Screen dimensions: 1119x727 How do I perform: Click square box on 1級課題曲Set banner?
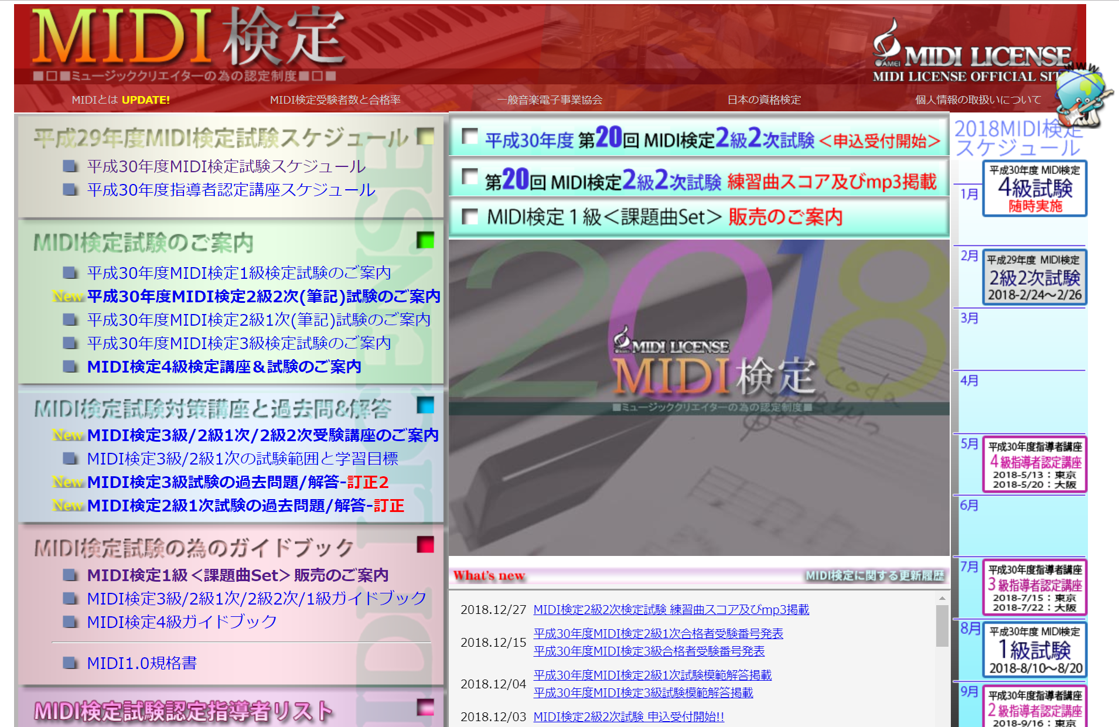(x=470, y=217)
